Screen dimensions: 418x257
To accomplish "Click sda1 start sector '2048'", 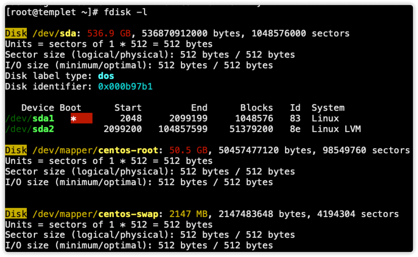I will point(131,118).
